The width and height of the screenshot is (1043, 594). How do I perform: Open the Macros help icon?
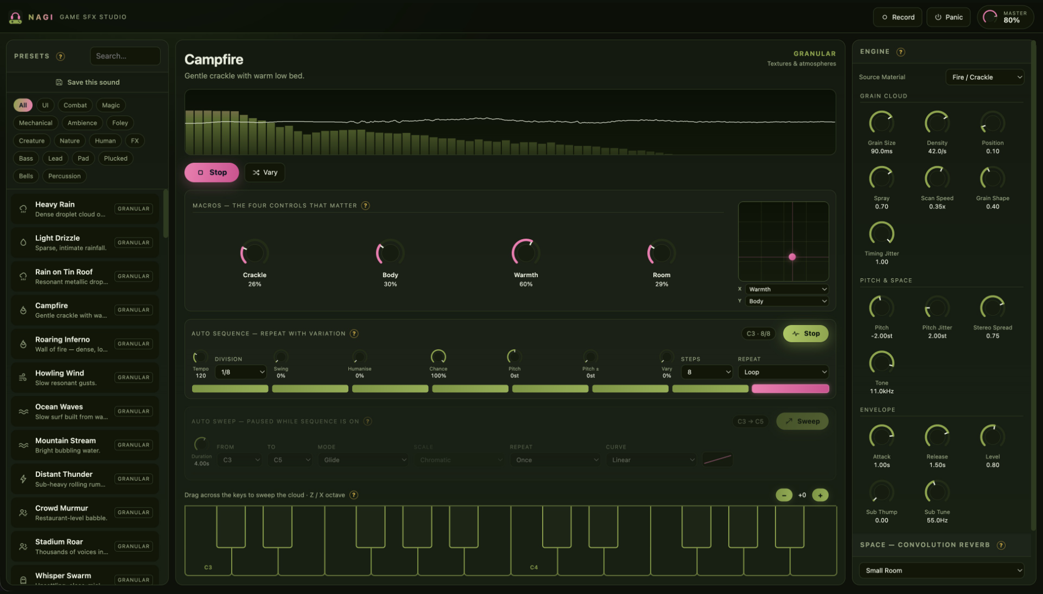pos(365,206)
